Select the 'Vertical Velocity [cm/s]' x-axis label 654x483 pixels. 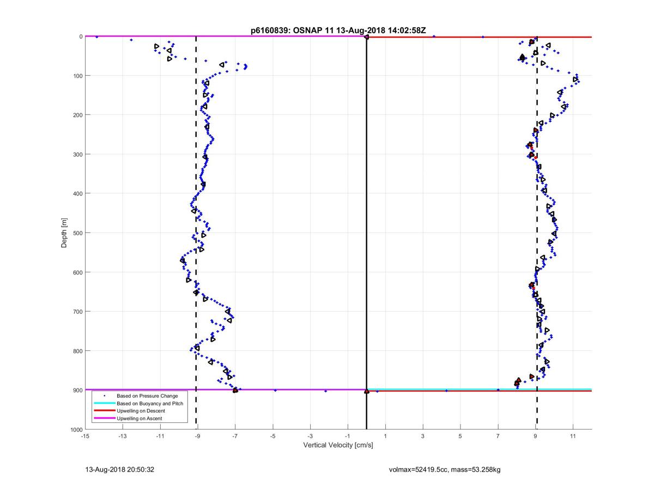click(x=338, y=445)
